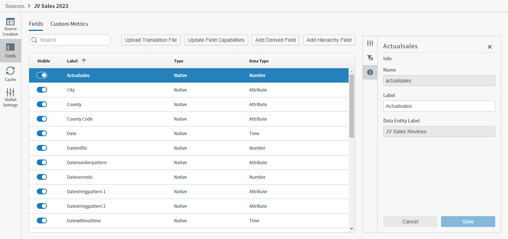This screenshot has height=239, width=508.
Task: Click the field capabilities sliders icon
Action: click(x=370, y=43)
